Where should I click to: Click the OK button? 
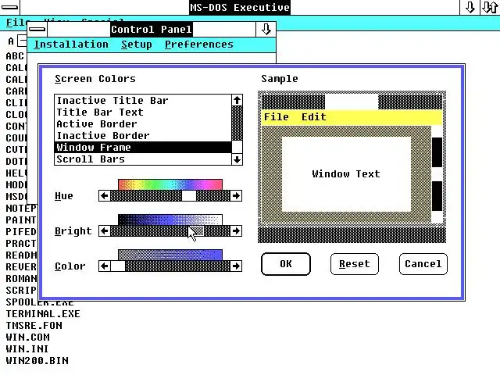(x=286, y=264)
